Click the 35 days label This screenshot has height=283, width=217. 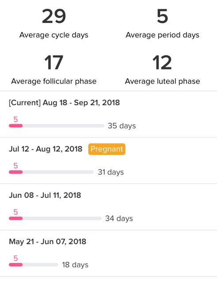pos(122,126)
